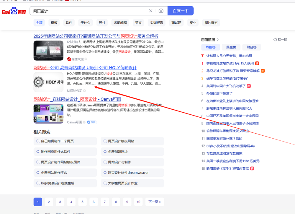This screenshot has height=214, width=295.
Task: Go to results page 5
Action: pyautogui.click(x=82, y=202)
